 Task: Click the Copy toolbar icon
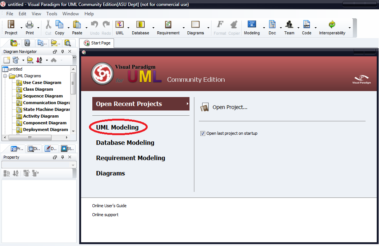click(x=59, y=25)
